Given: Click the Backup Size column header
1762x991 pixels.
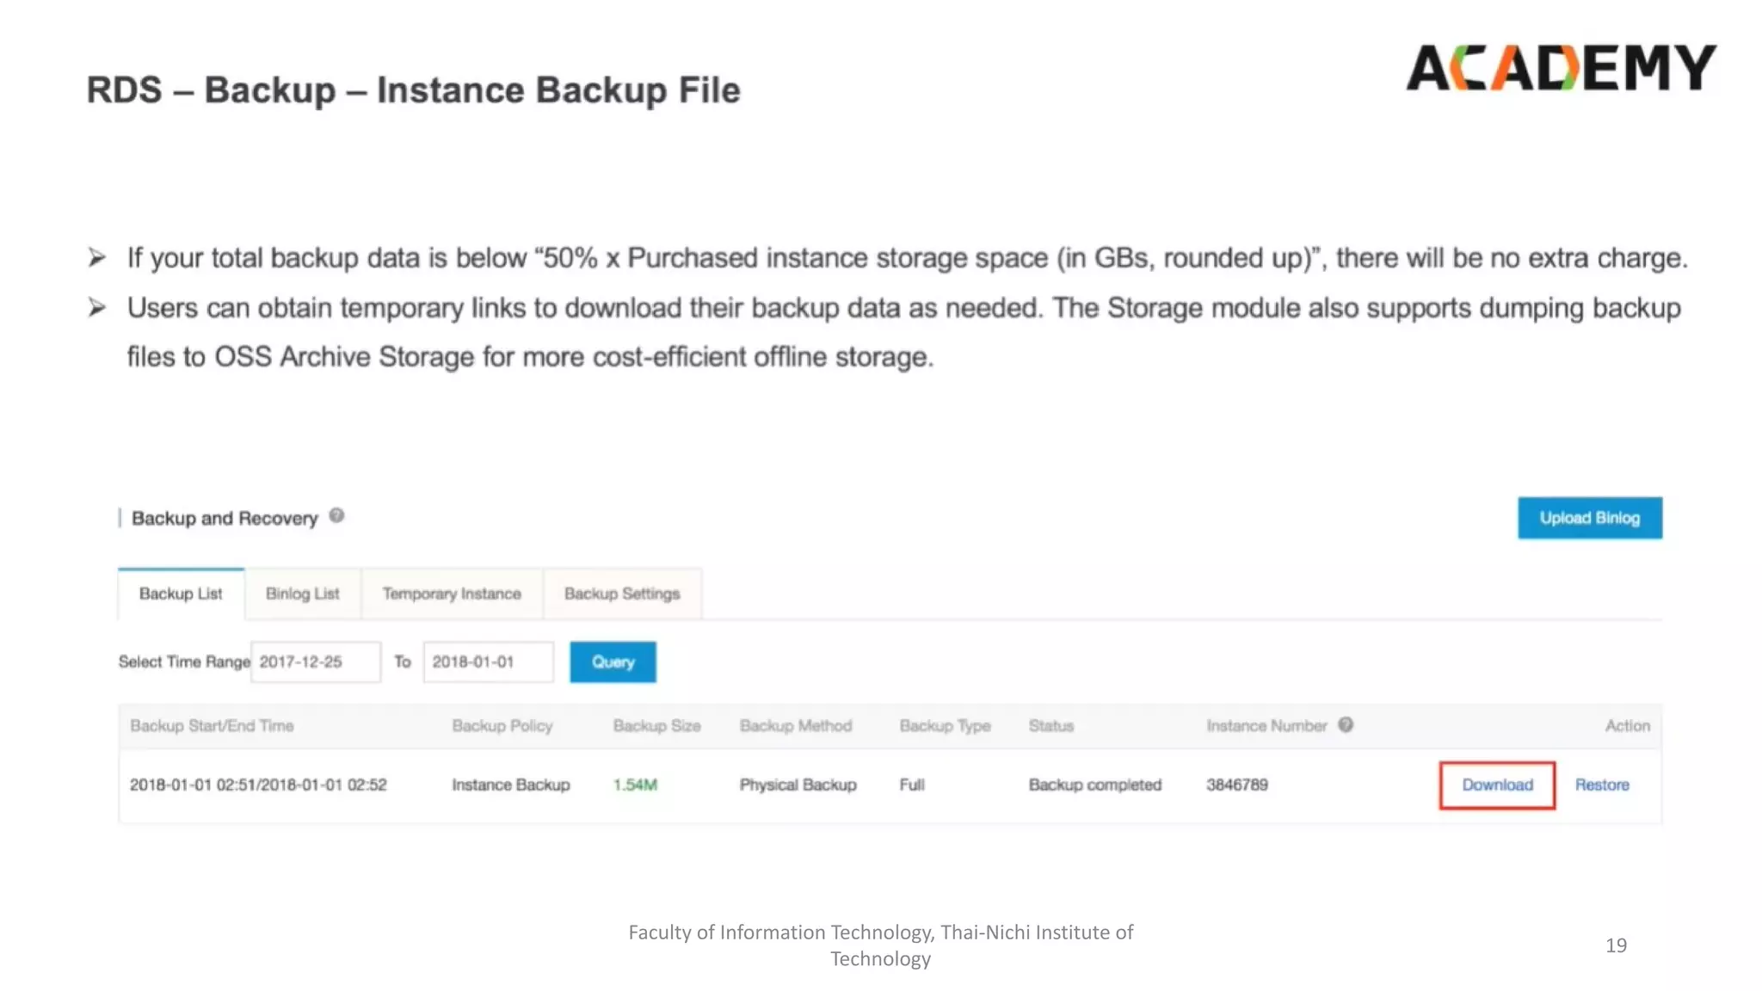Looking at the screenshot, I should coord(656,726).
